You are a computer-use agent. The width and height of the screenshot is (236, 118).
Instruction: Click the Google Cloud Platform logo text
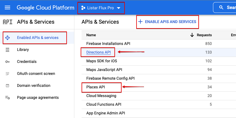click(x=45, y=8)
